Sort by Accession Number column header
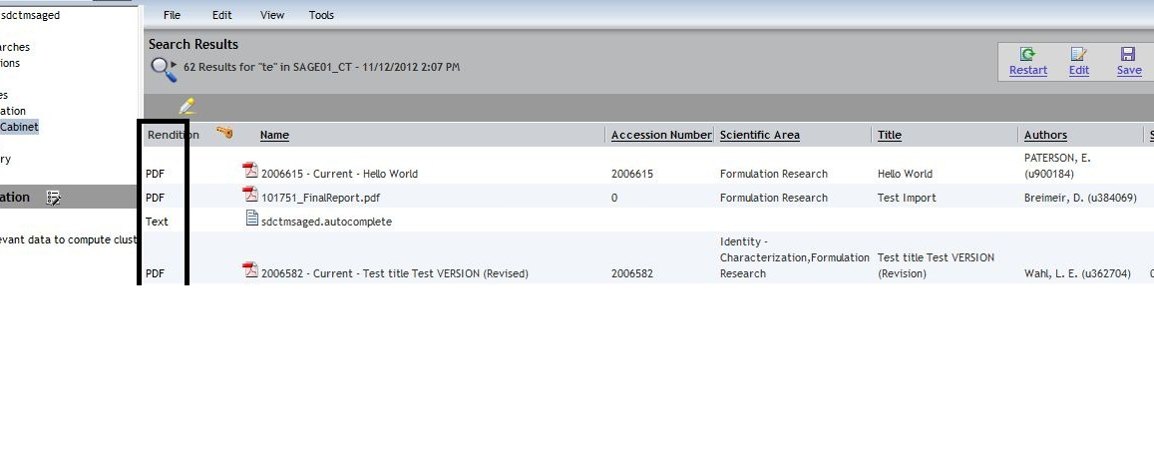1154x459 pixels. tap(661, 135)
